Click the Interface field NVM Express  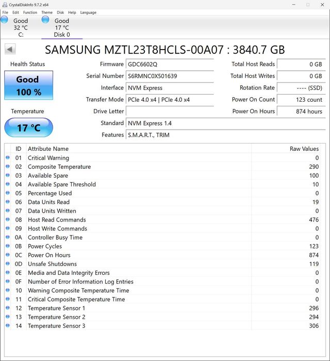click(x=170, y=88)
